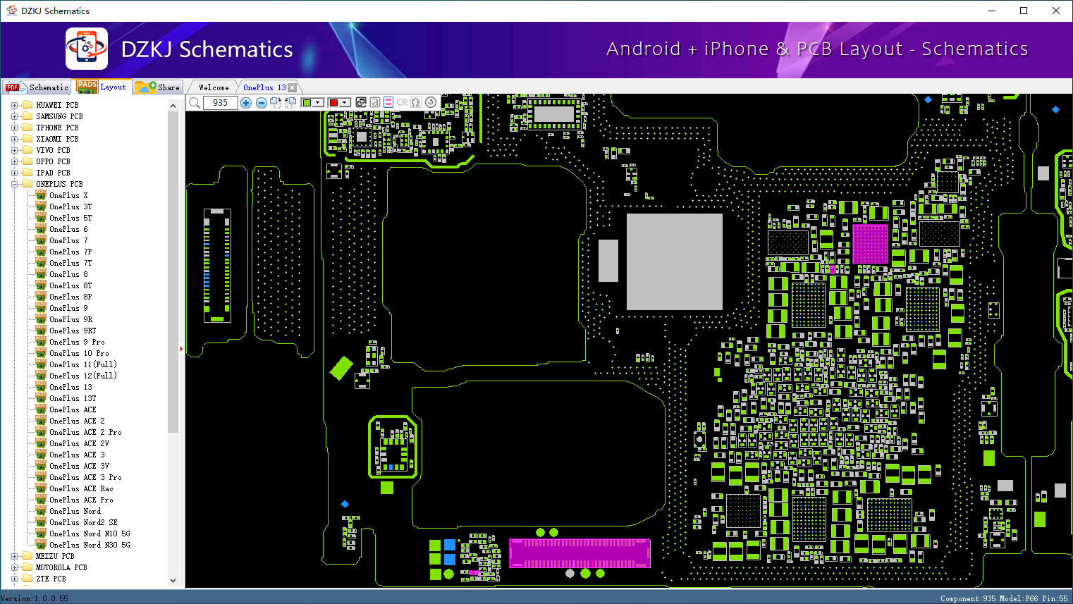The height and width of the screenshot is (604, 1073).
Task: Close the OnePlus 13 tab
Action: coord(293,87)
